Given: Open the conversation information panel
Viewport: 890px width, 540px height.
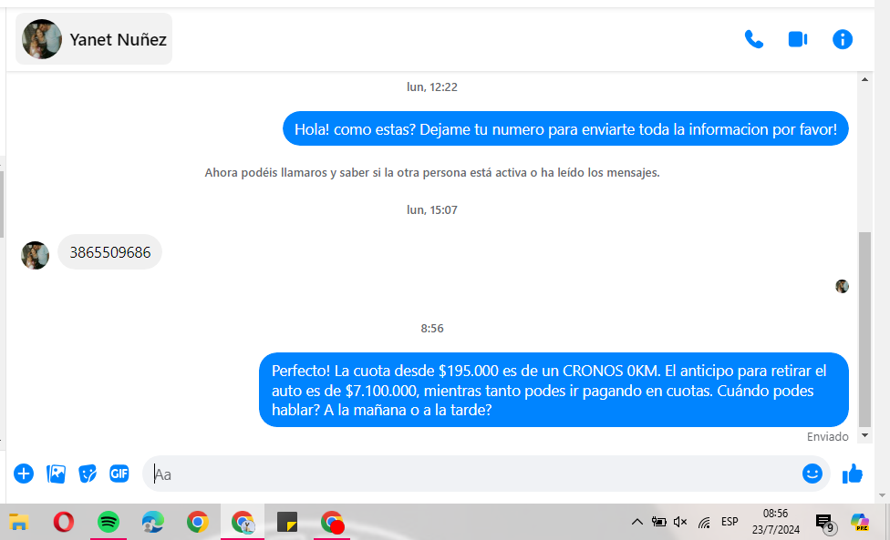Looking at the screenshot, I should [843, 39].
